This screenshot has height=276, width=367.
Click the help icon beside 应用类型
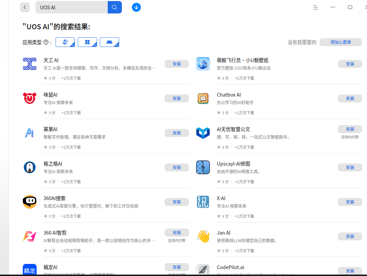[x=46, y=42]
